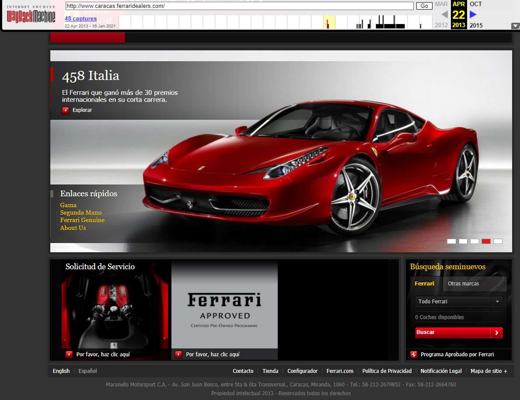Screen dimensions: 520x400
Task: Click the arrow icon under Ferrari Approved banner
Action: coord(178,354)
